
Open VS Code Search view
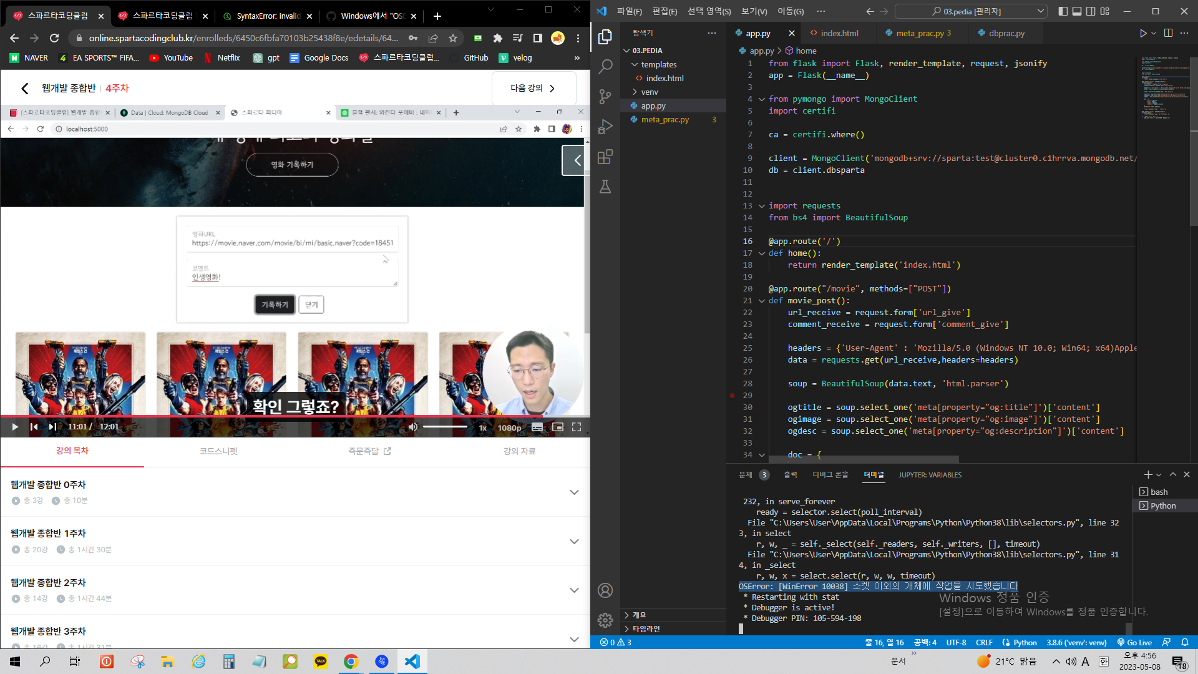pyautogui.click(x=605, y=67)
